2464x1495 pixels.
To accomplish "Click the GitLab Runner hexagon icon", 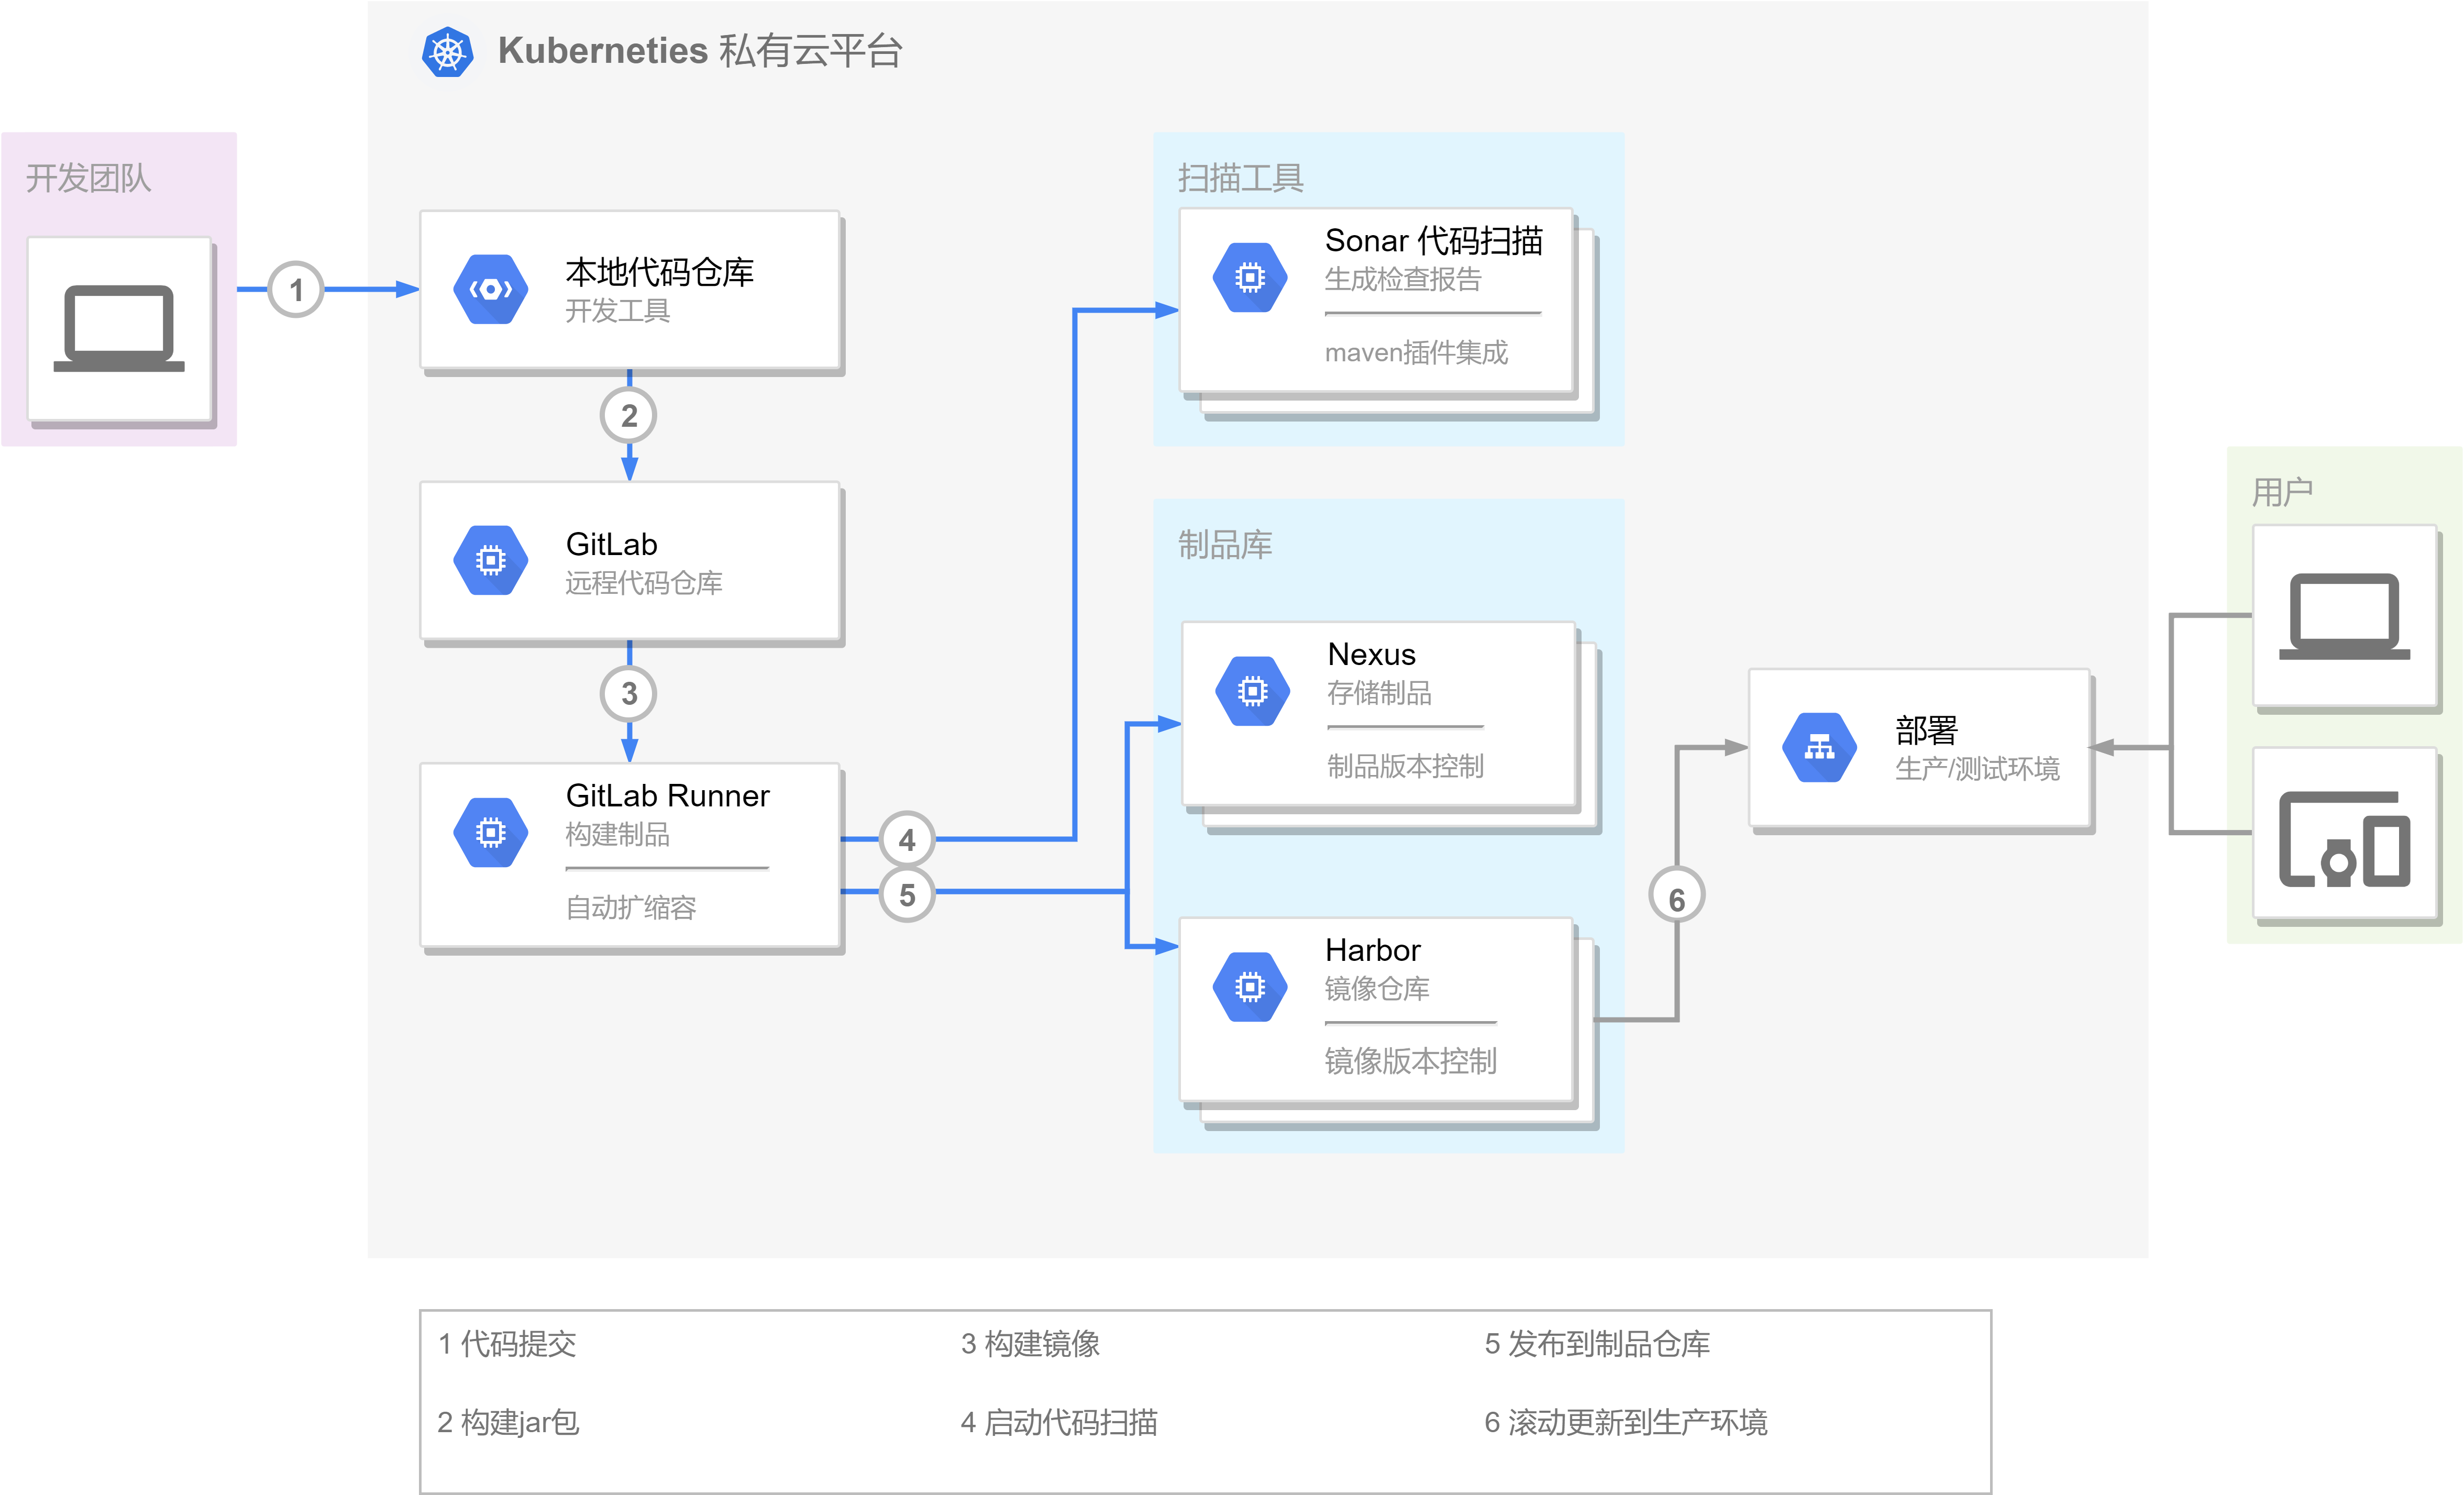I will 490,832.
